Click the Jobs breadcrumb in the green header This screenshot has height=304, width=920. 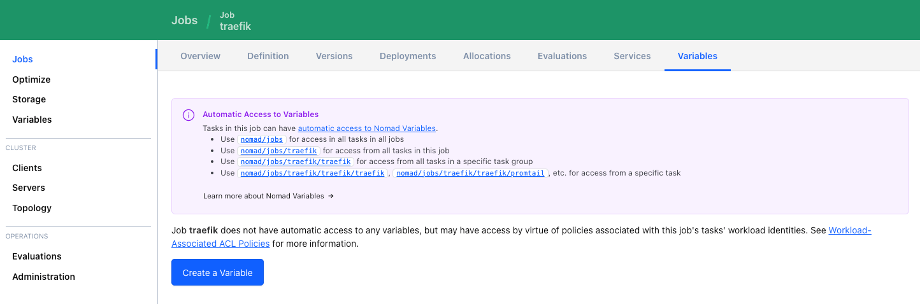coord(184,20)
